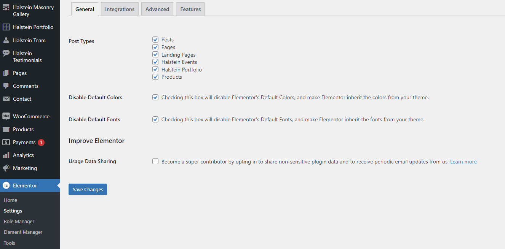
Task: Toggle the Disable Default Colors checkbox
Action: [155, 97]
